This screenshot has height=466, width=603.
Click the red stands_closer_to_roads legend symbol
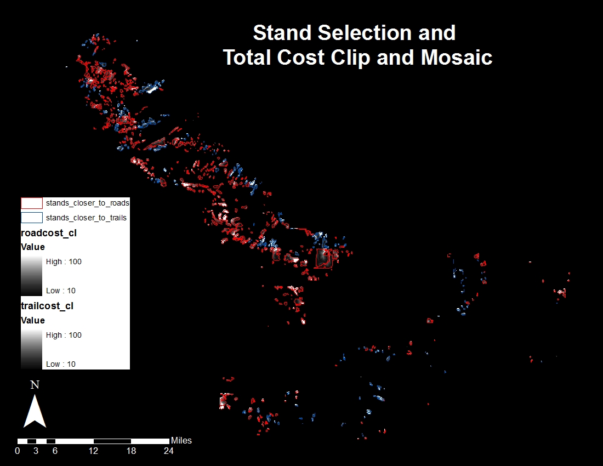pyautogui.click(x=31, y=203)
